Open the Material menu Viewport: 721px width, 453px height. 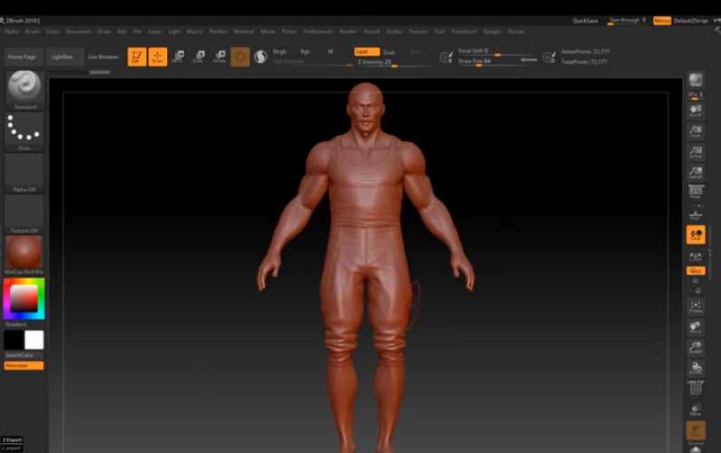[x=244, y=32]
